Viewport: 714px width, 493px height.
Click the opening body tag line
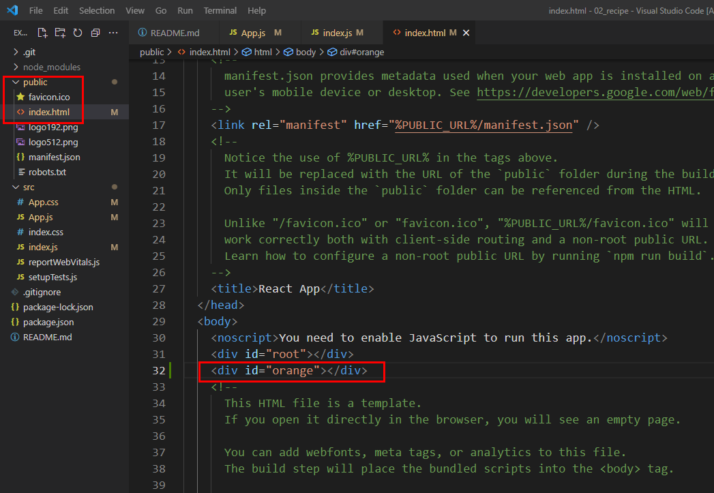tap(218, 321)
